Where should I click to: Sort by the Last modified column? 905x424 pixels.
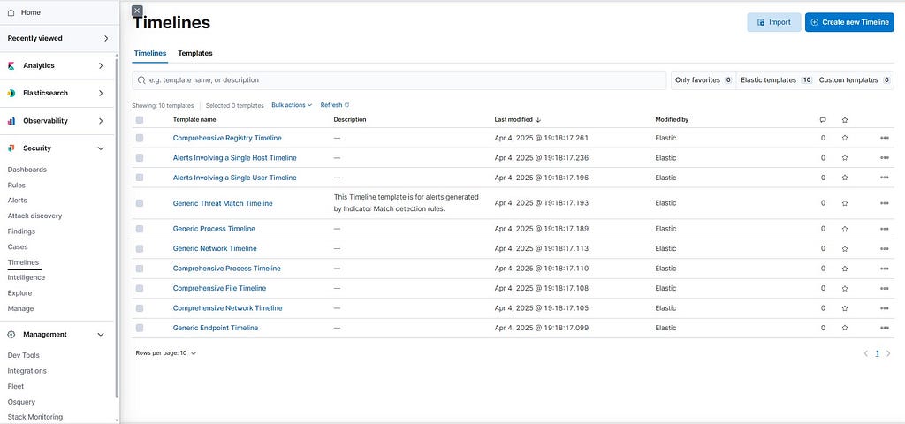517,120
